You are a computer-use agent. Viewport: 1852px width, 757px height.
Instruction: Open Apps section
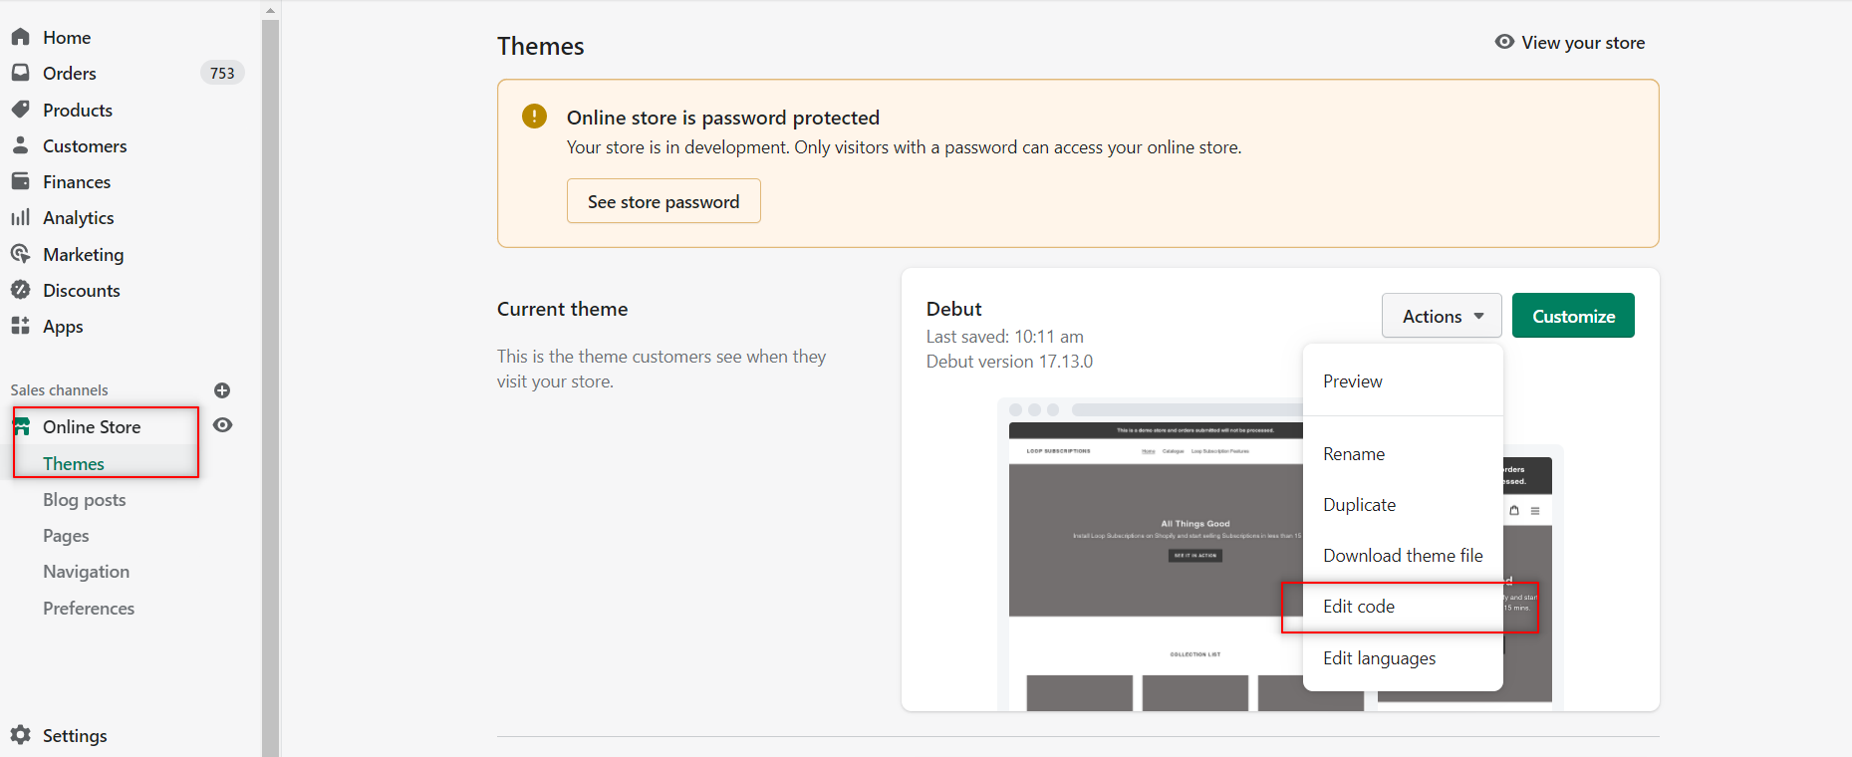(x=63, y=326)
